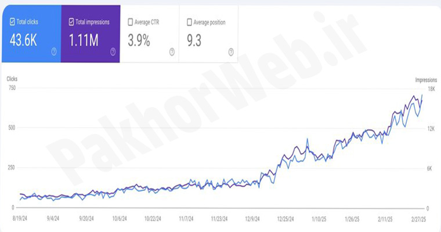This screenshot has width=441, height=232.
Task: Open the Total clicks help icon
Action: tap(54, 52)
